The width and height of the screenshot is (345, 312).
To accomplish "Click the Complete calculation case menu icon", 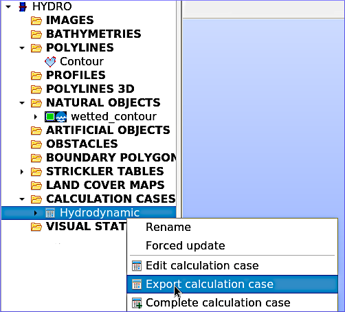I will tap(137, 303).
